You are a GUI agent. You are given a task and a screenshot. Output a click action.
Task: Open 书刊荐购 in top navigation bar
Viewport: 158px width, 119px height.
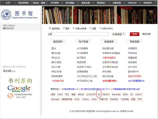point(55,3)
